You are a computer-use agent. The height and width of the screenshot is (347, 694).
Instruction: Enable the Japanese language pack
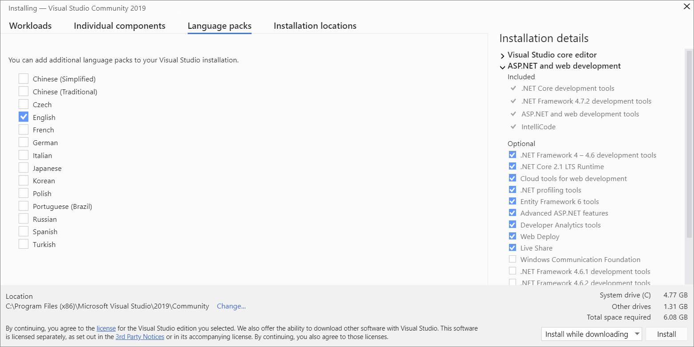pyautogui.click(x=24, y=168)
